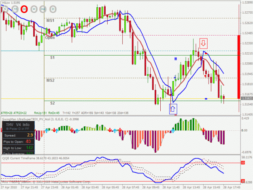253x190 pixels.
Task: Click the TRIX scale value 0.419
Action: (245, 118)
